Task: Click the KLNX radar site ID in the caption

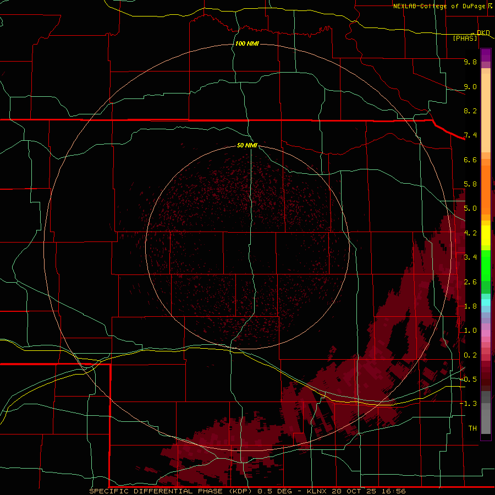Action: (x=317, y=491)
